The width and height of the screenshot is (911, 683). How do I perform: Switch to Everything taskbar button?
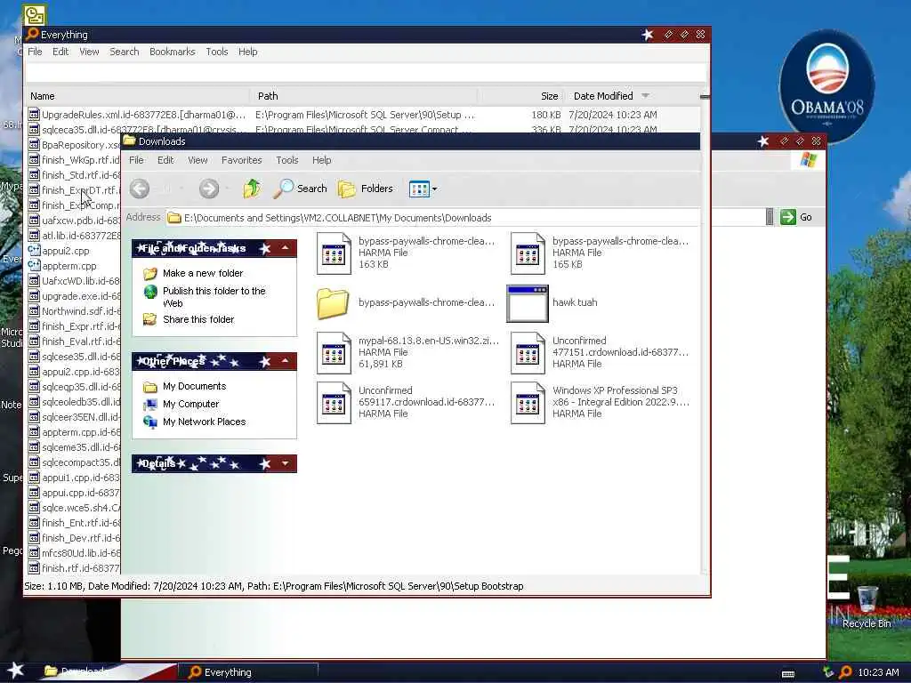point(248,672)
